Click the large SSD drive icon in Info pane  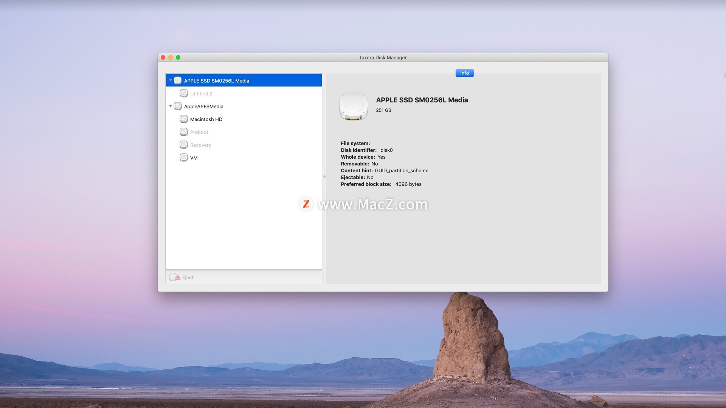[354, 106]
